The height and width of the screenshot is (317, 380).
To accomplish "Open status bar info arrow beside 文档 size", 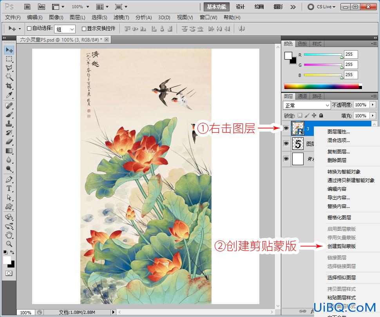I will 113,312.
